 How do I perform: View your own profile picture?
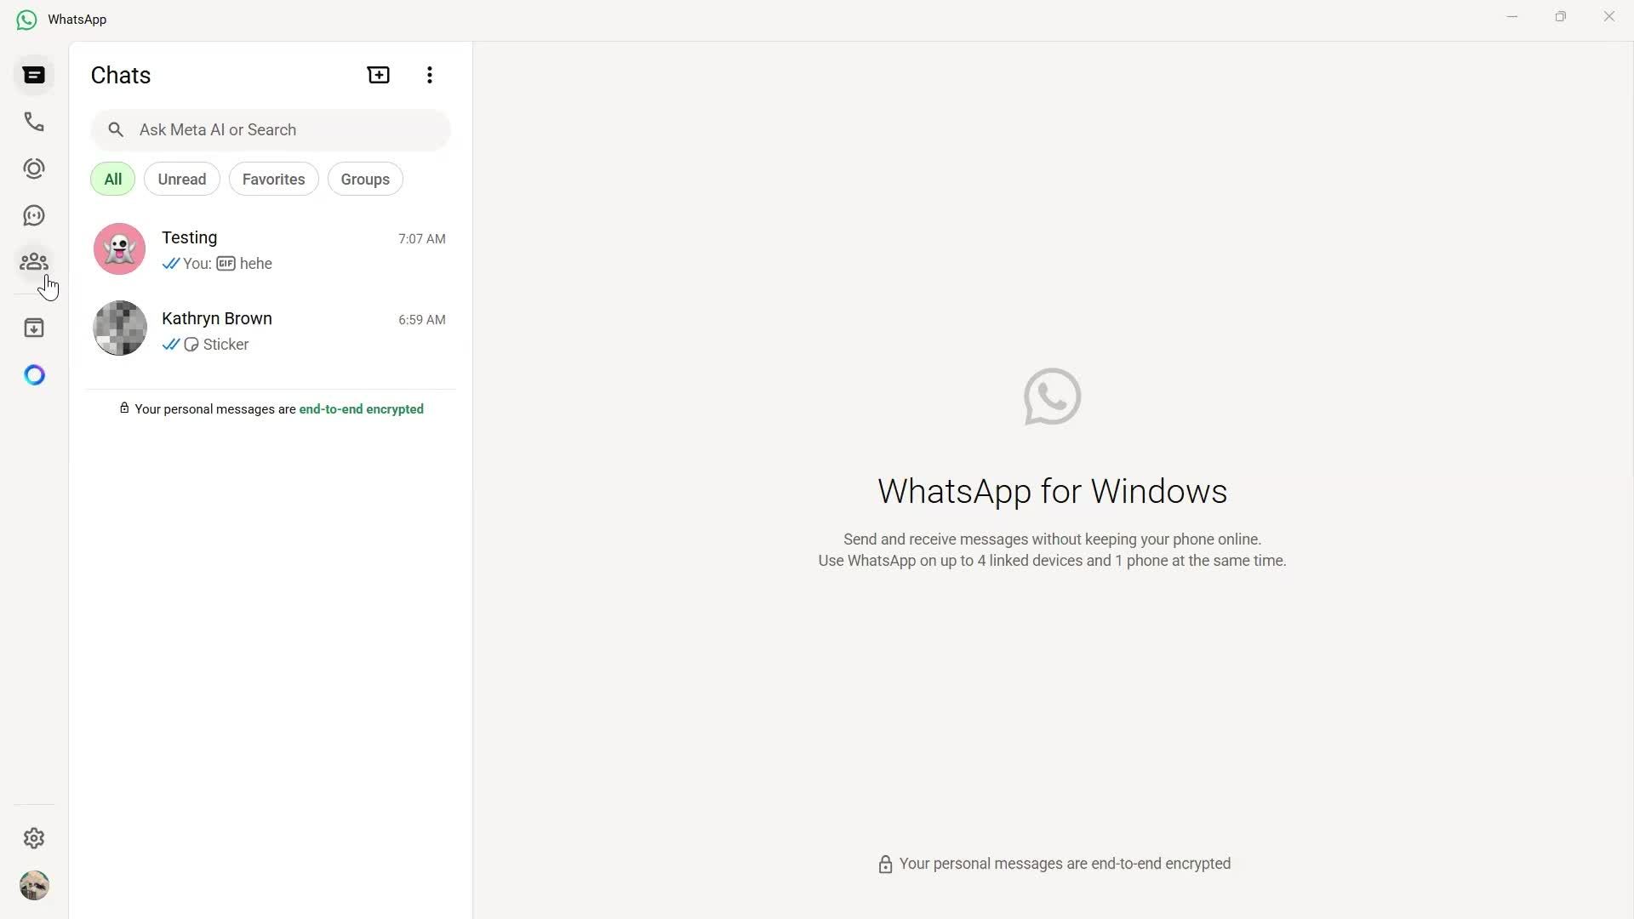click(34, 885)
